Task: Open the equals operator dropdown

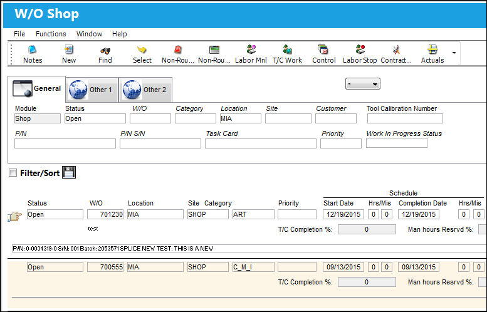Action: point(362,84)
